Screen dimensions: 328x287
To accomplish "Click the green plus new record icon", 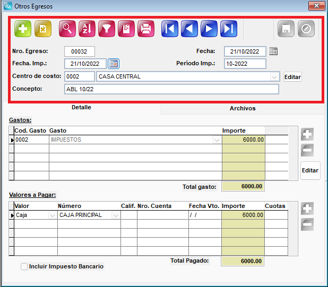I will pyautogui.click(x=23, y=29).
